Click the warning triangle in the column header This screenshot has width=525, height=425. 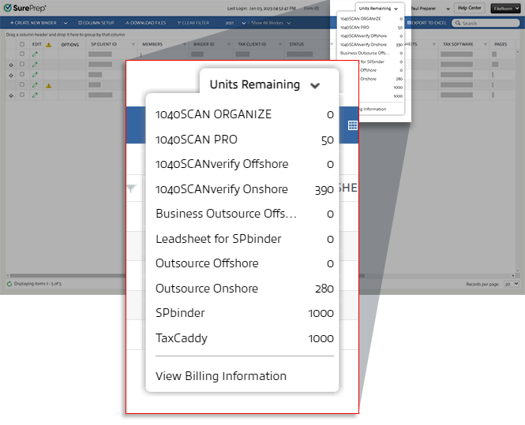tap(48, 44)
